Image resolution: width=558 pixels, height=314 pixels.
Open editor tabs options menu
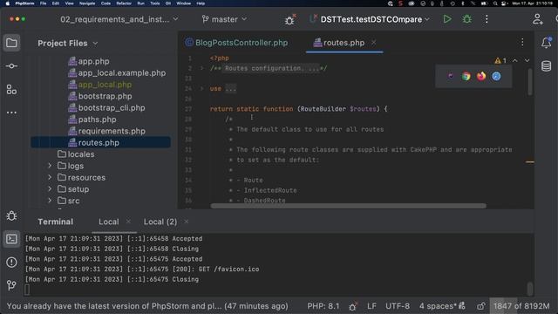coord(522,43)
